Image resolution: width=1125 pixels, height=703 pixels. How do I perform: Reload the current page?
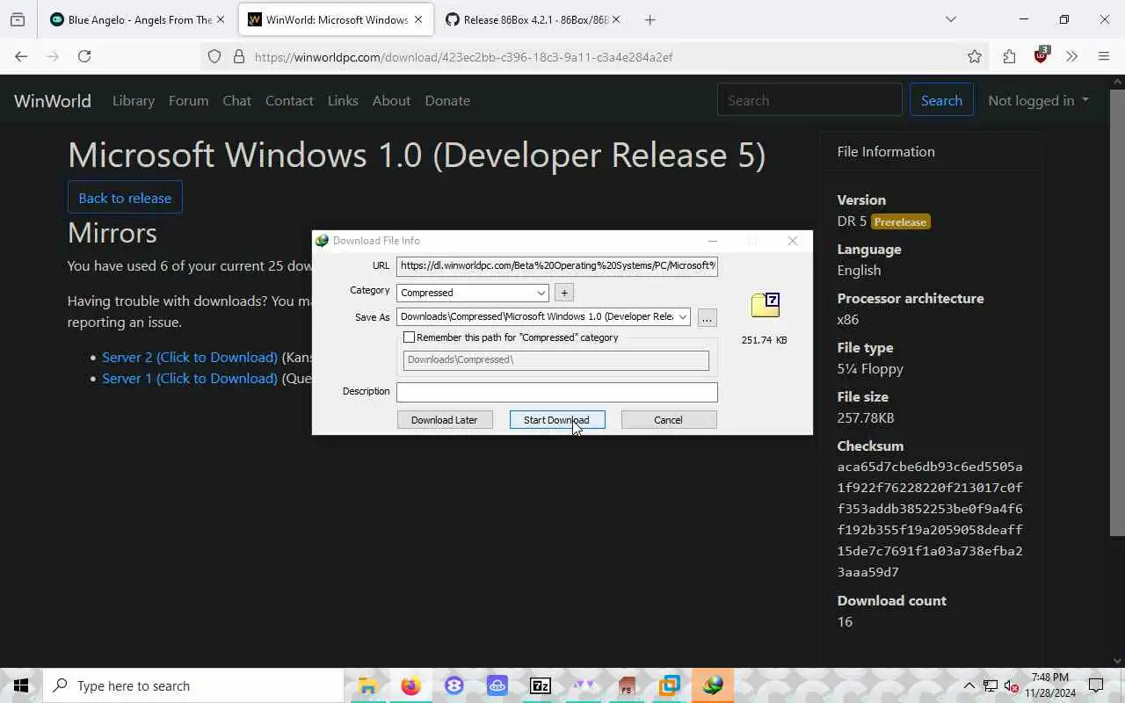[84, 56]
